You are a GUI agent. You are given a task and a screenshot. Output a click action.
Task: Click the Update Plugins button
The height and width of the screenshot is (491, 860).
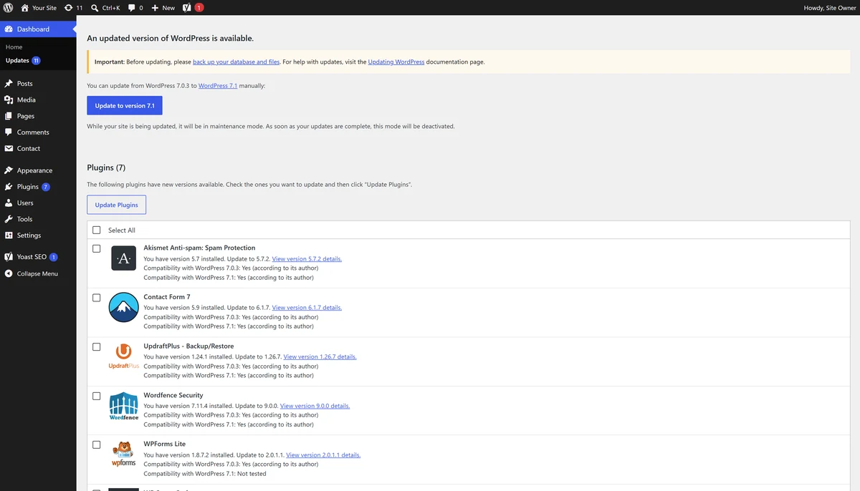[x=117, y=205]
